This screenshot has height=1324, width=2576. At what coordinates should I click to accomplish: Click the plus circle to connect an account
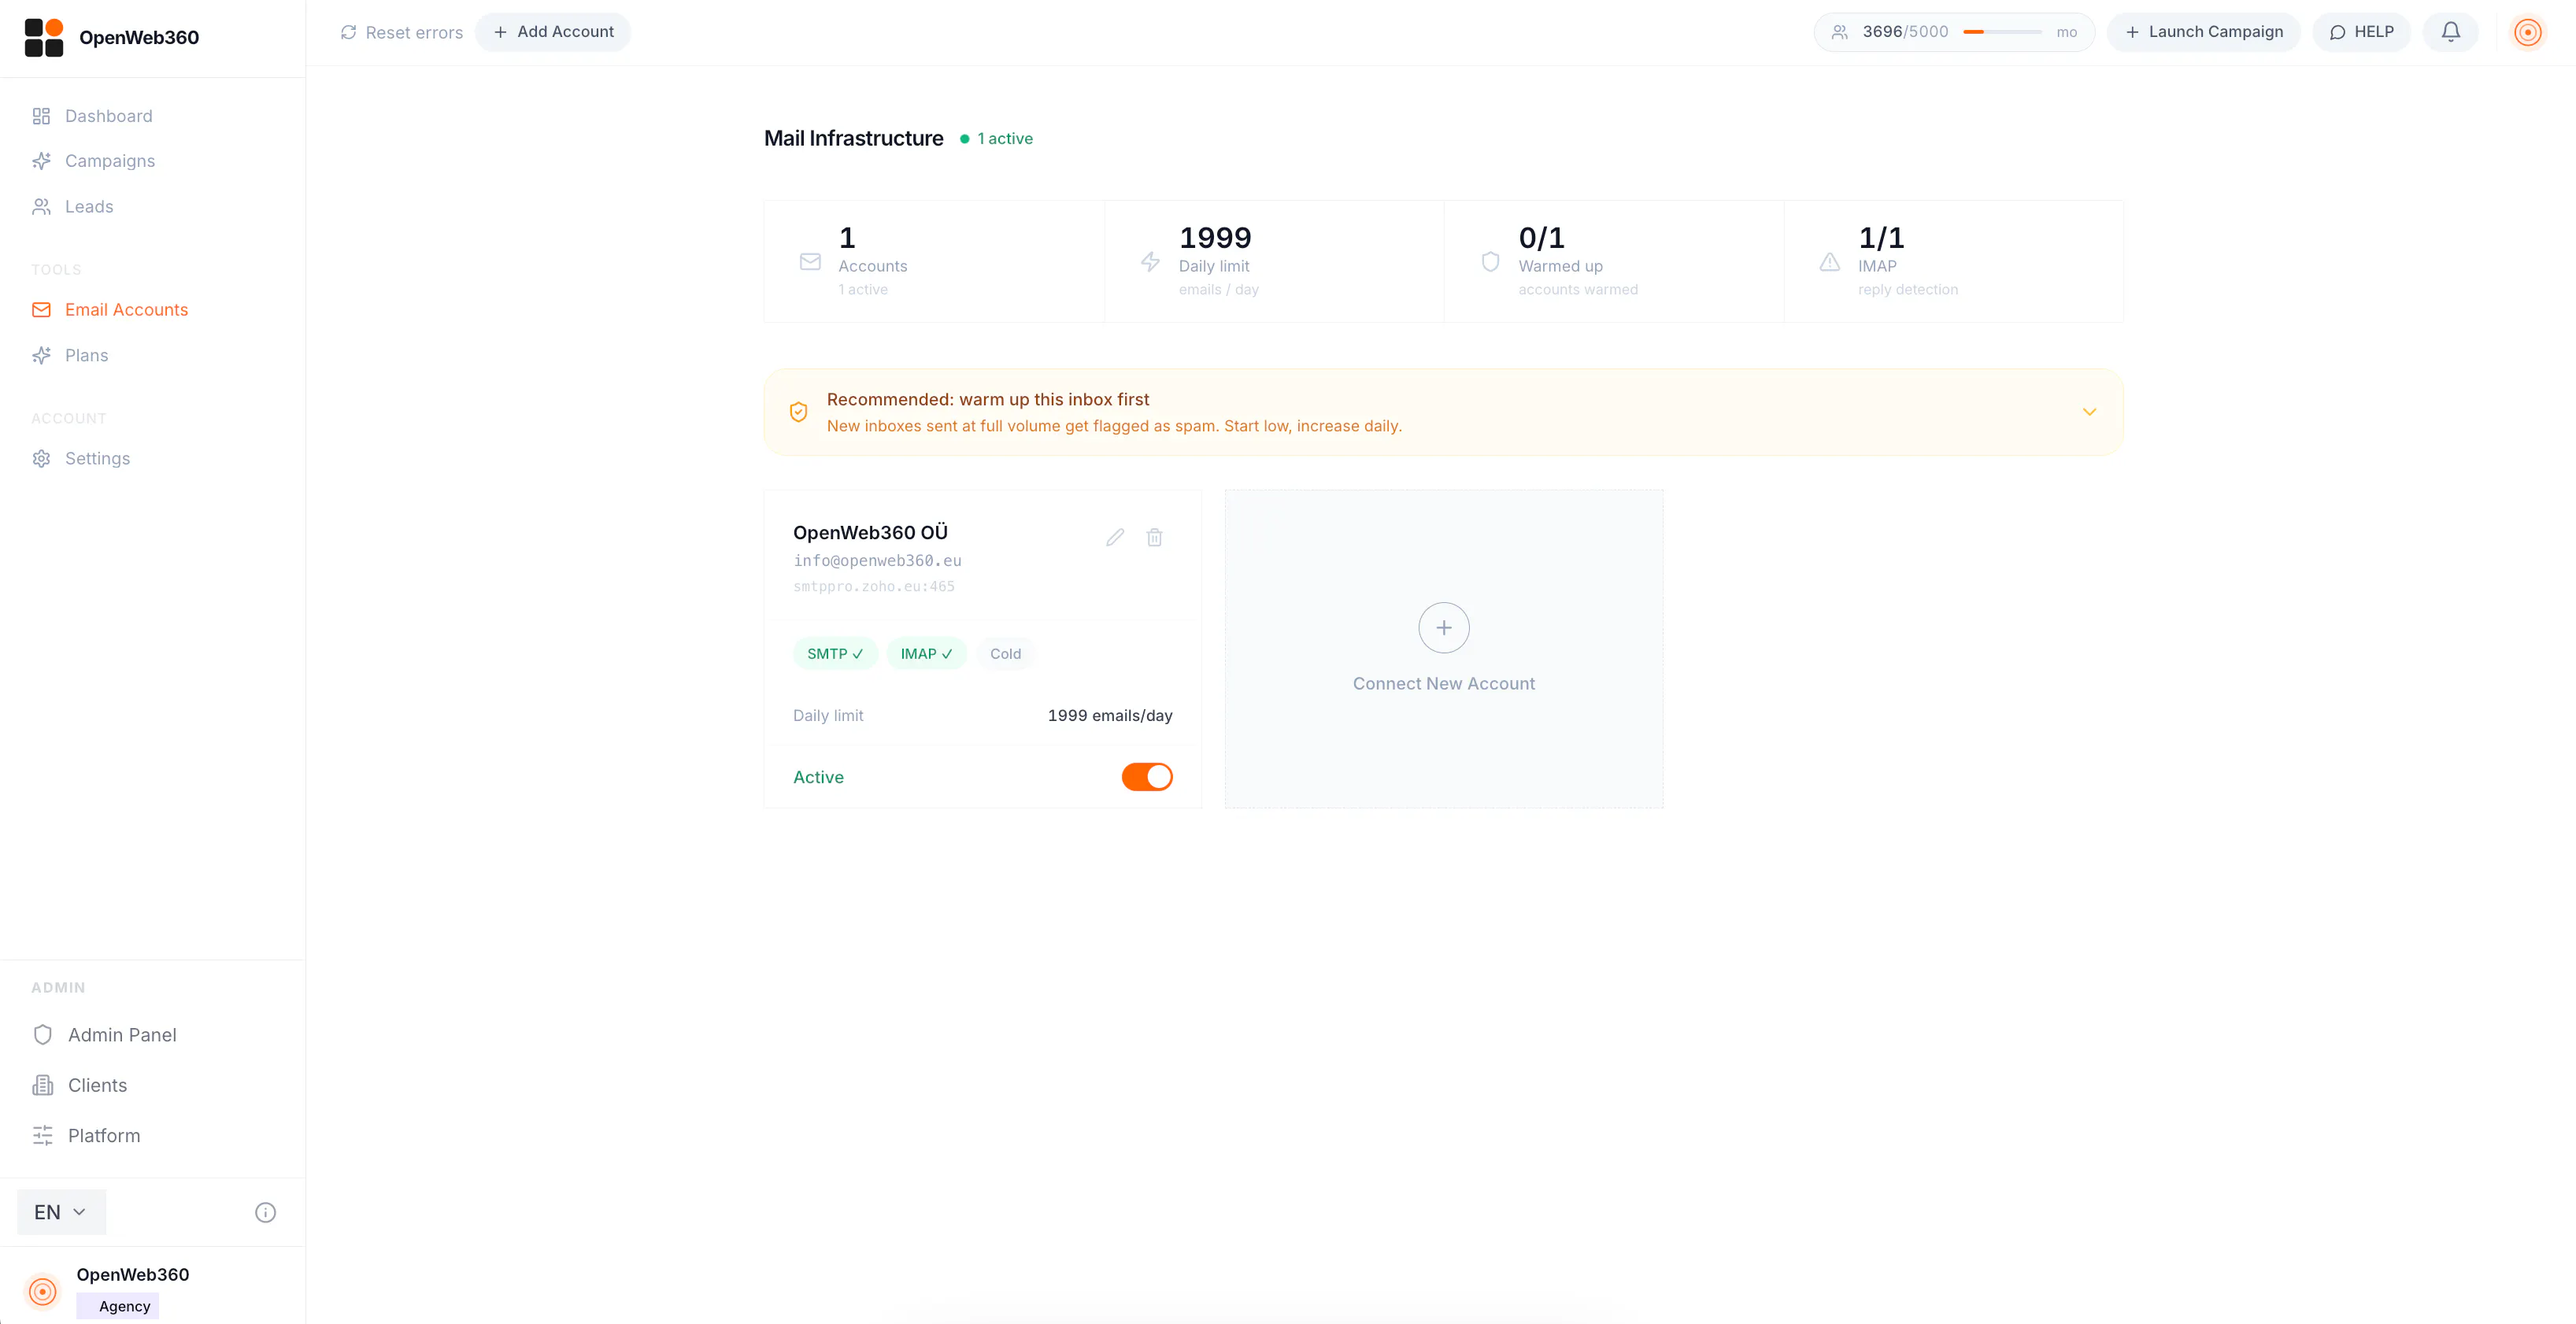[x=1444, y=628]
